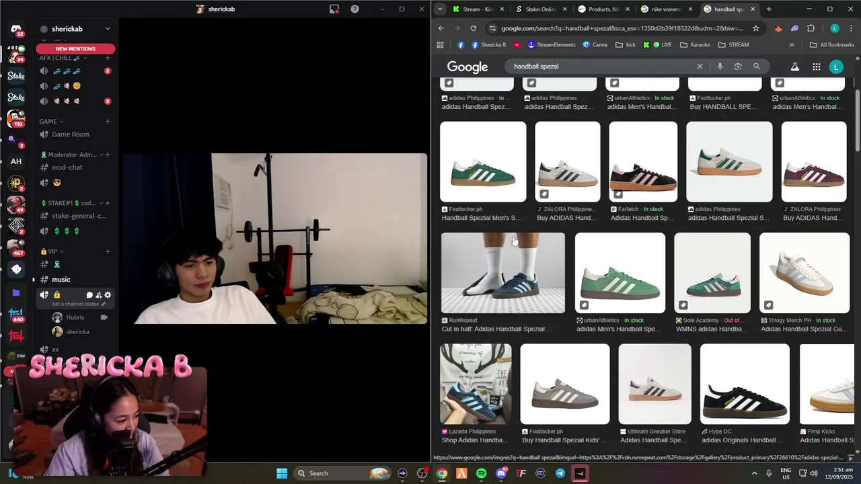Open chat bubble icon on voice channel
Screen dimensions: 861x484
pyautogui.click(x=89, y=294)
